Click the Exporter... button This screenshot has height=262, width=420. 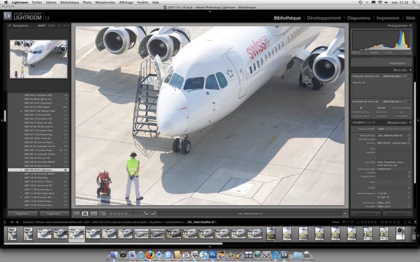coord(55,214)
